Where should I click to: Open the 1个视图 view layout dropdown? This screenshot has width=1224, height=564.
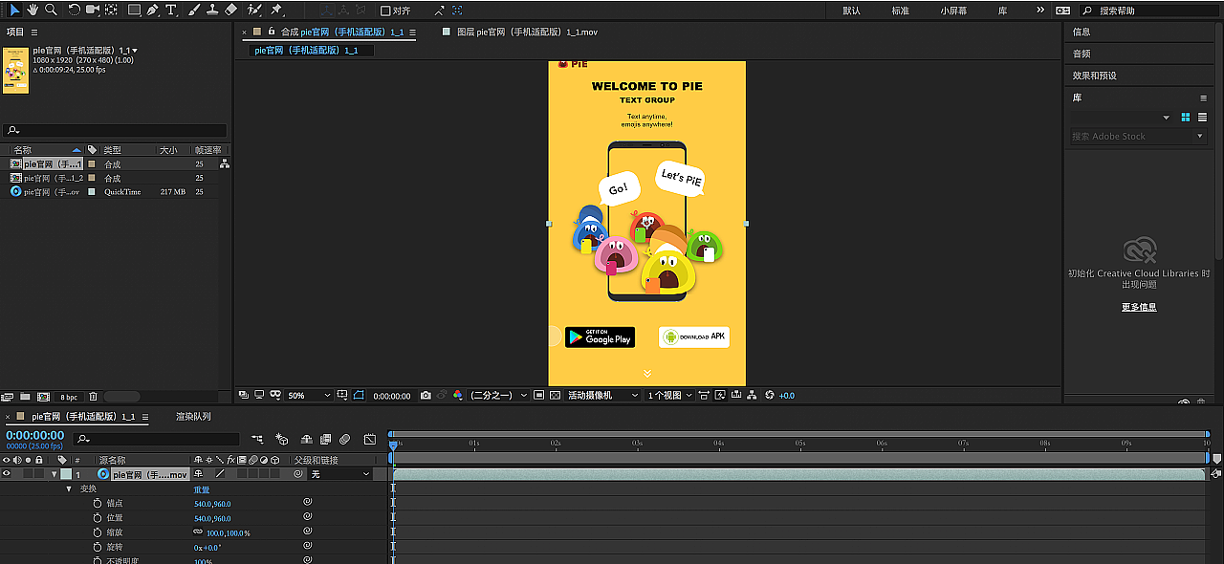[669, 395]
